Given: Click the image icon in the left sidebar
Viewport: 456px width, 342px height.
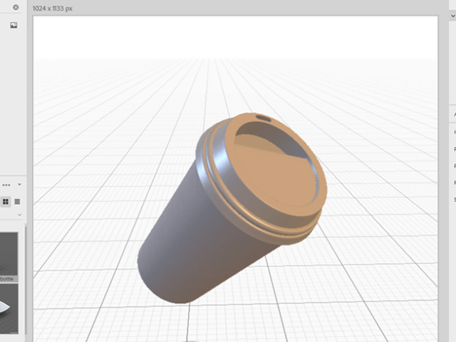Looking at the screenshot, I should click(14, 26).
